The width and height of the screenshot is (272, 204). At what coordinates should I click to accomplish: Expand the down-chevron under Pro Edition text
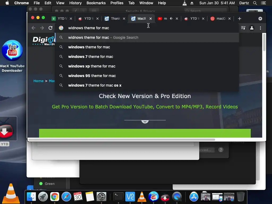pos(145,121)
